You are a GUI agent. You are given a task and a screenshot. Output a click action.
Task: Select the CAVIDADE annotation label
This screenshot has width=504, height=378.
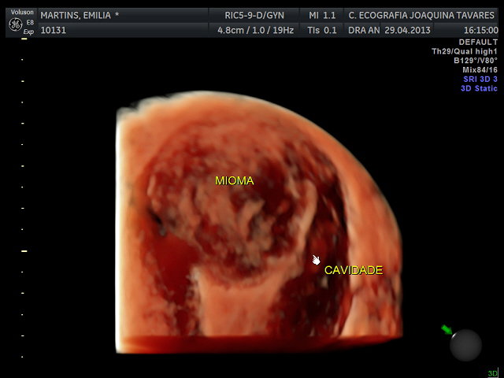354,270
